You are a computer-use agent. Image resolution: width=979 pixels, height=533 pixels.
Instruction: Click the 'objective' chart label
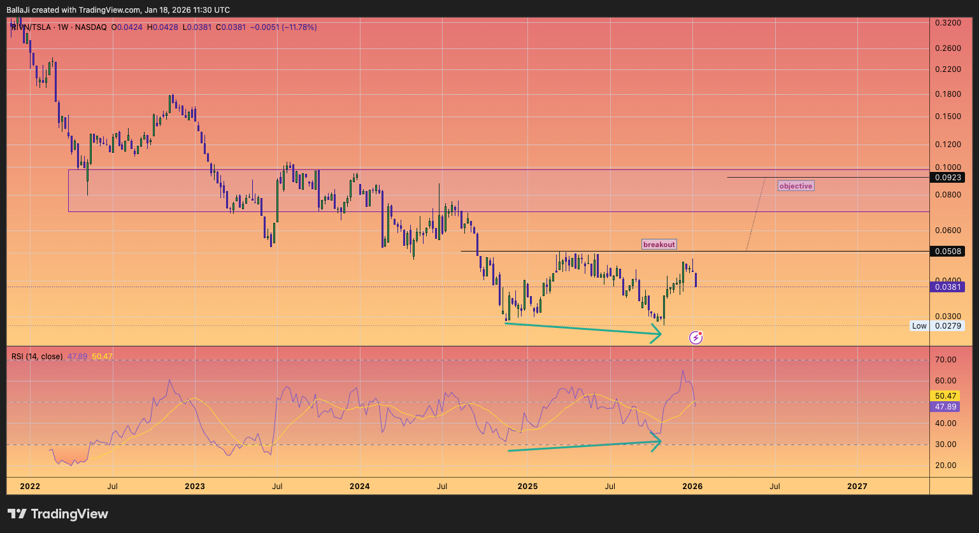coord(796,186)
